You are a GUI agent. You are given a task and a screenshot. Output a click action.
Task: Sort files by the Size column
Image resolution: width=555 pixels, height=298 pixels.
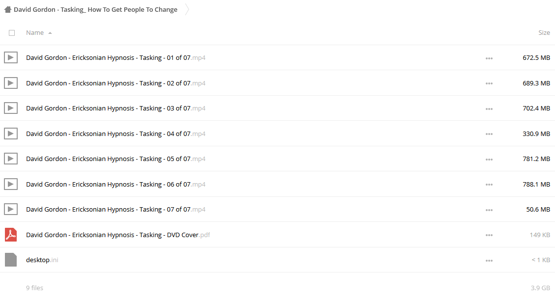[544, 32]
